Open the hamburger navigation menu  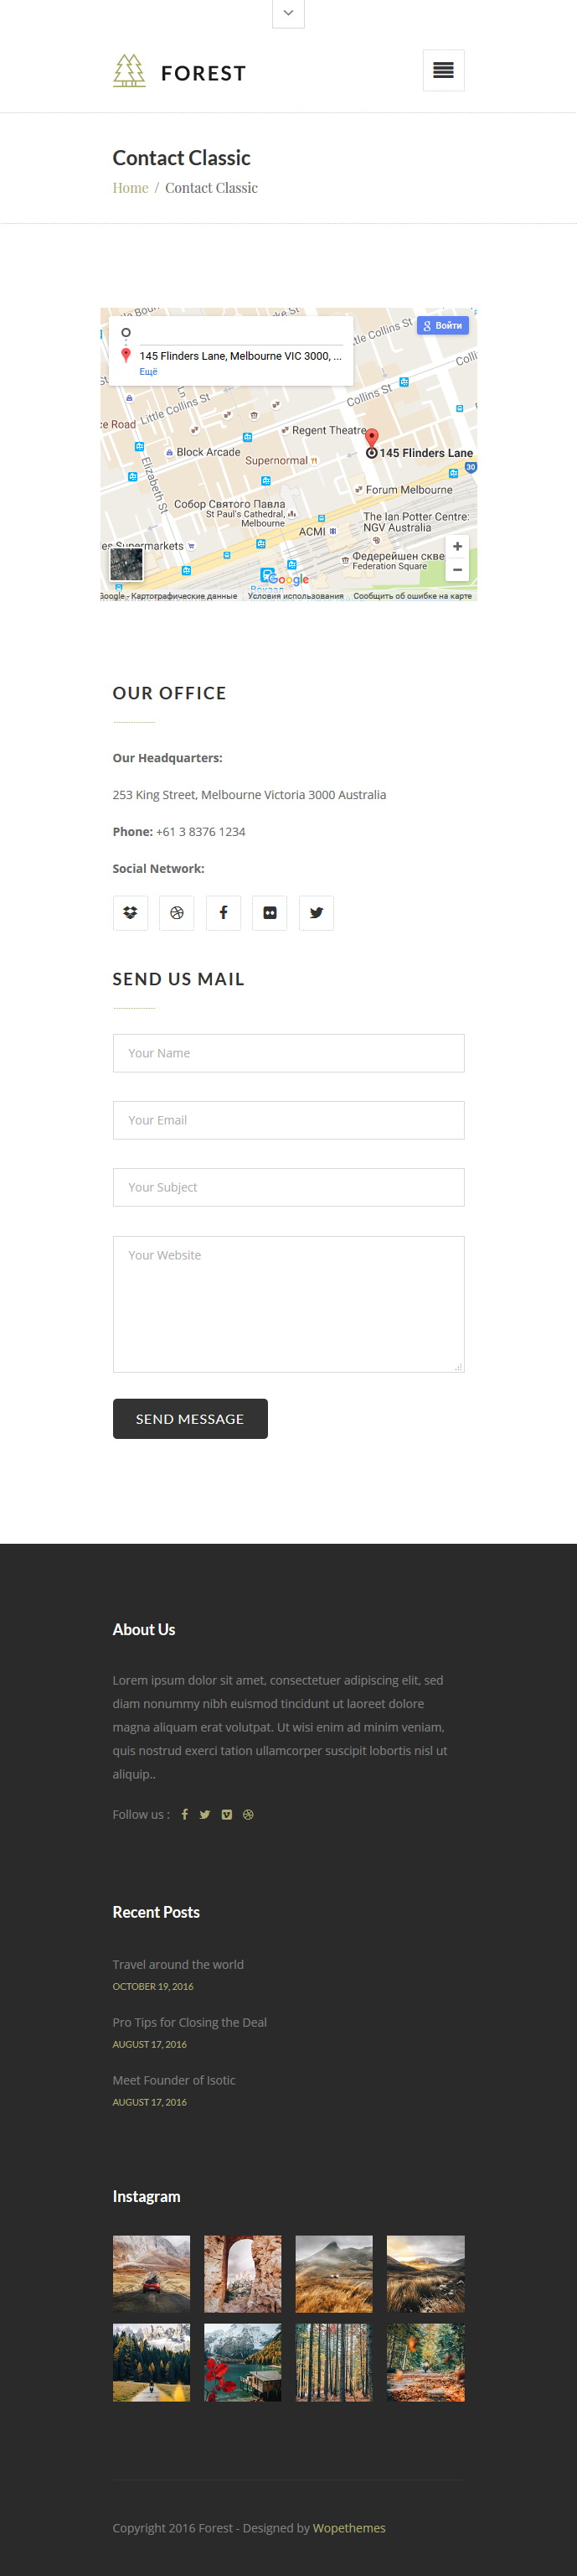point(443,70)
